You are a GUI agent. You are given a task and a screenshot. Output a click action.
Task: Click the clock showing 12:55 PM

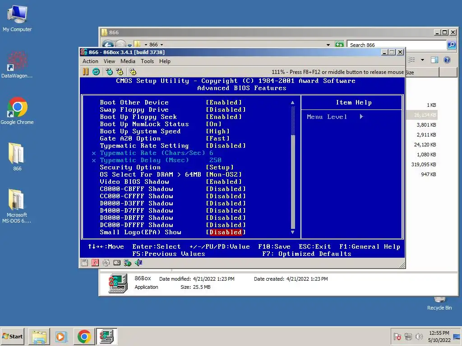pos(439,333)
